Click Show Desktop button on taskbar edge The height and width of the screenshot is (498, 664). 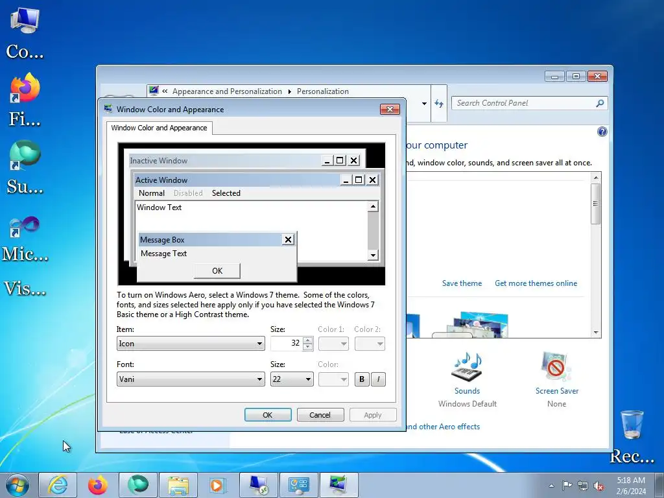pyautogui.click(x=659, y=486)
